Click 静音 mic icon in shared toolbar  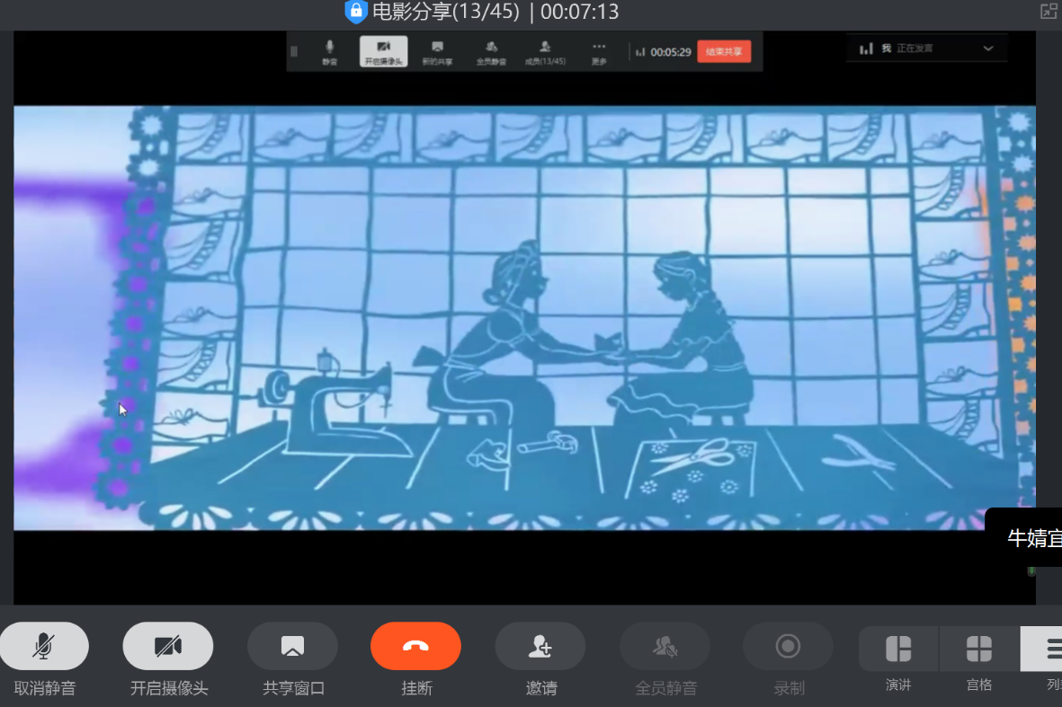pyautogui.click(x=330, y=51)
